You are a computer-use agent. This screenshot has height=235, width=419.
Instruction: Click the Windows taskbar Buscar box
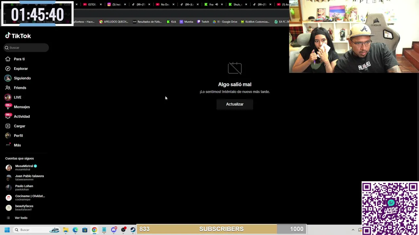point(37,230)
